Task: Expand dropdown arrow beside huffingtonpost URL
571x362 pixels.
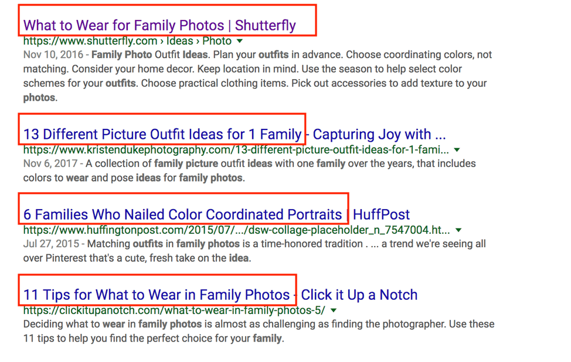Action: (x=458, y=230)
